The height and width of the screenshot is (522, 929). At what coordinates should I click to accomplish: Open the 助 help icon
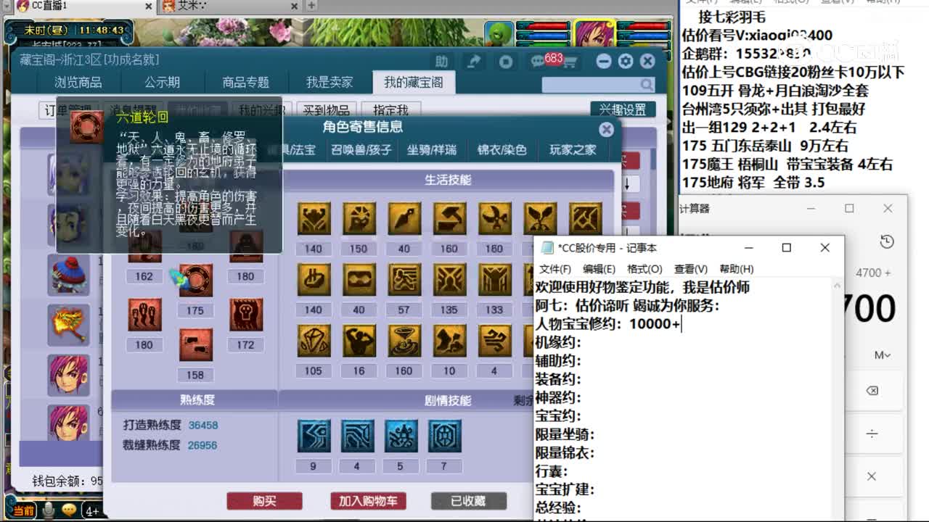tap(442, 62)
